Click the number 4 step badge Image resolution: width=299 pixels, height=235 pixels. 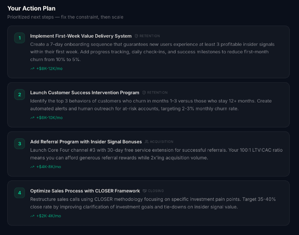19,193
